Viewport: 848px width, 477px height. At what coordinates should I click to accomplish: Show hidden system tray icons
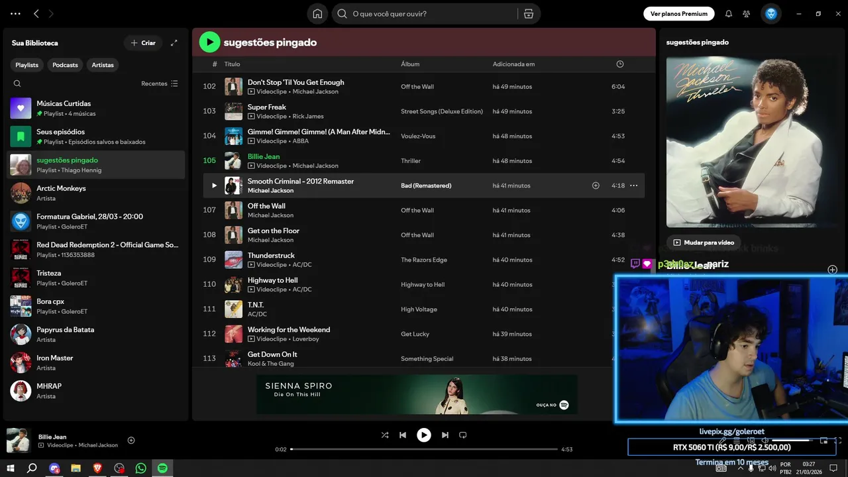(741, 468)
